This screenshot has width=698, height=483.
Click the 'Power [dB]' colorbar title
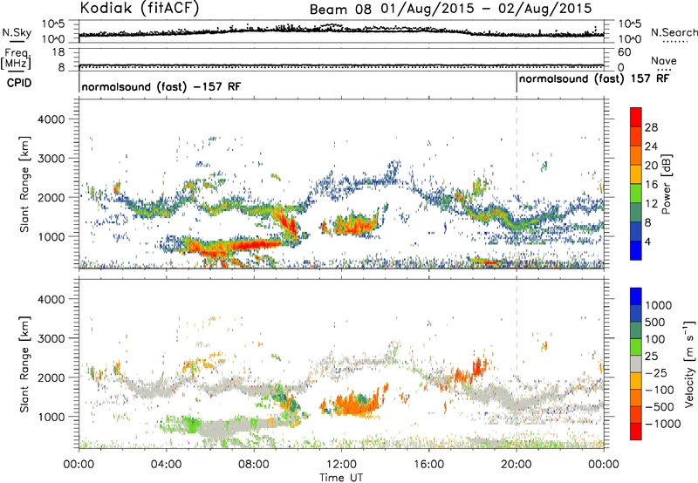[666, 184]
